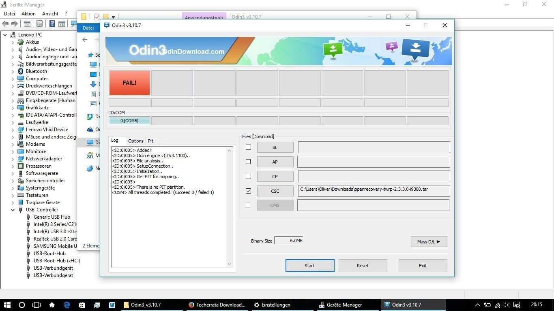Open the Aktion menu in Geräte-Manager

pyautogui.click(x=28, y=14)
